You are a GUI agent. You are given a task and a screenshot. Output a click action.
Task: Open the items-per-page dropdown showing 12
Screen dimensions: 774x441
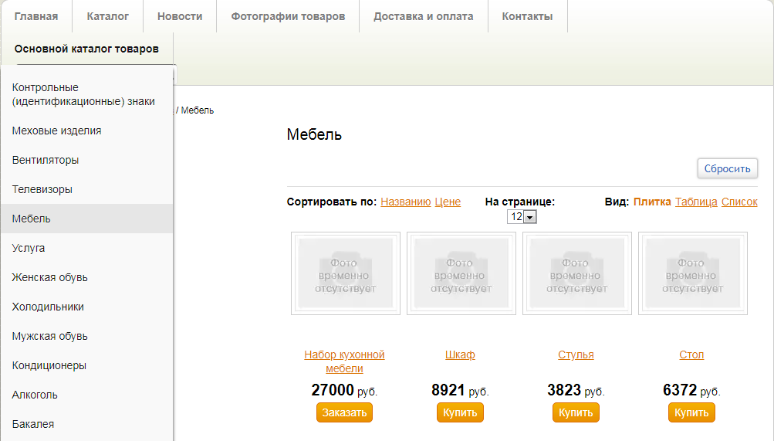[522, 217]
